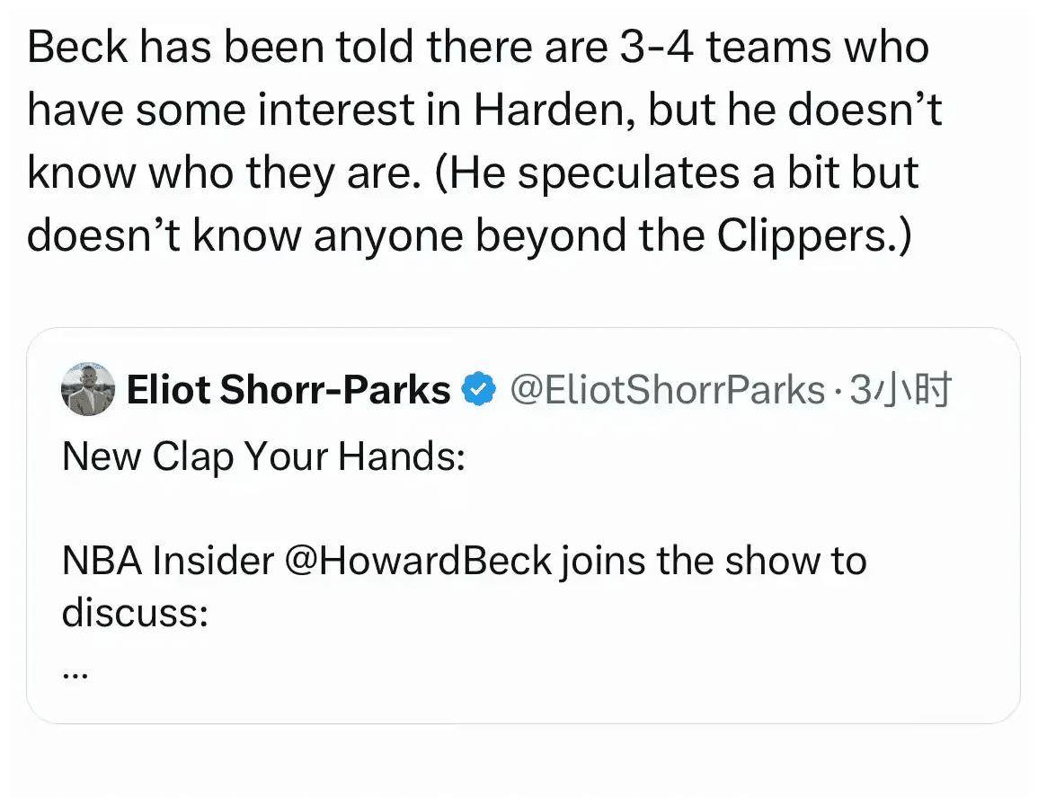The width and height of the screenshot is (1038, 806).
Task: Click the blue verified badge
Action: 479,390
